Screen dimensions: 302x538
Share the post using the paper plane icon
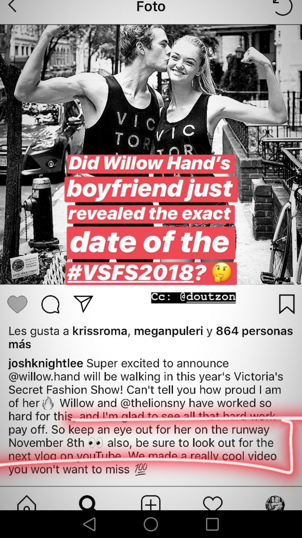tap(83, 304)
